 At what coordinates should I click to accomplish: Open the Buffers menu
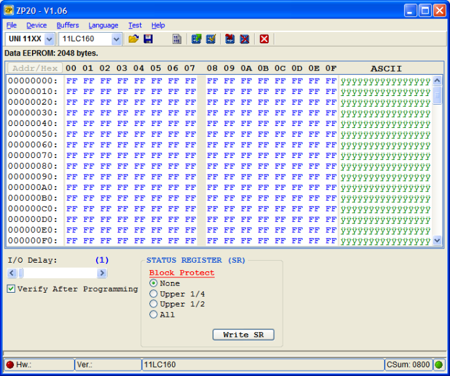click(67, 25)
